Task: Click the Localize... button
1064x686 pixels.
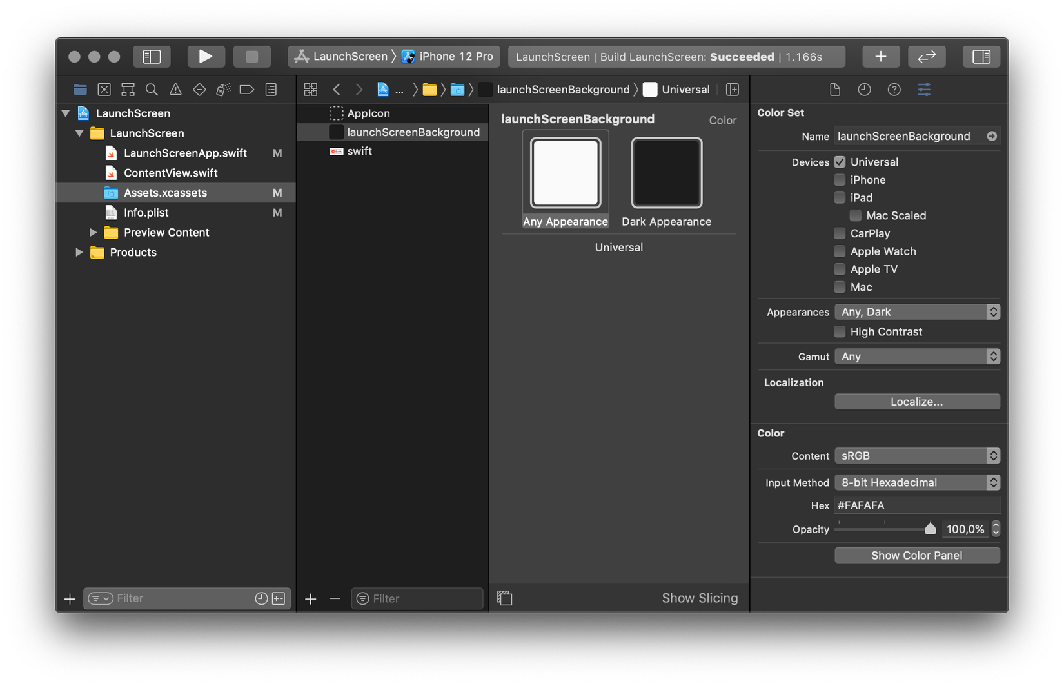Action: pos(916,402)
